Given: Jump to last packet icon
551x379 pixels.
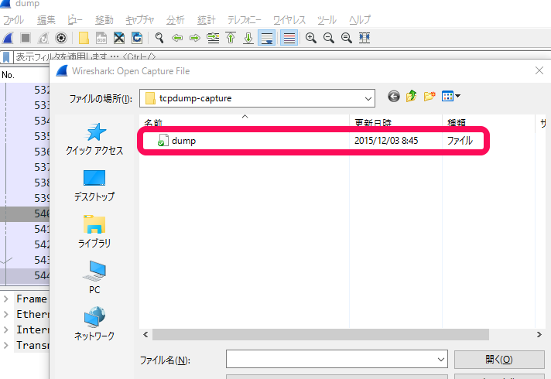Looking at the screenshot, I should [x=248, y=38].
